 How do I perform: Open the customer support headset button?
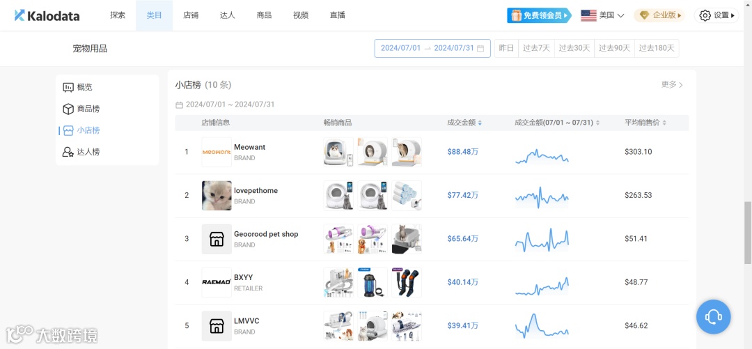coord(713,317)
